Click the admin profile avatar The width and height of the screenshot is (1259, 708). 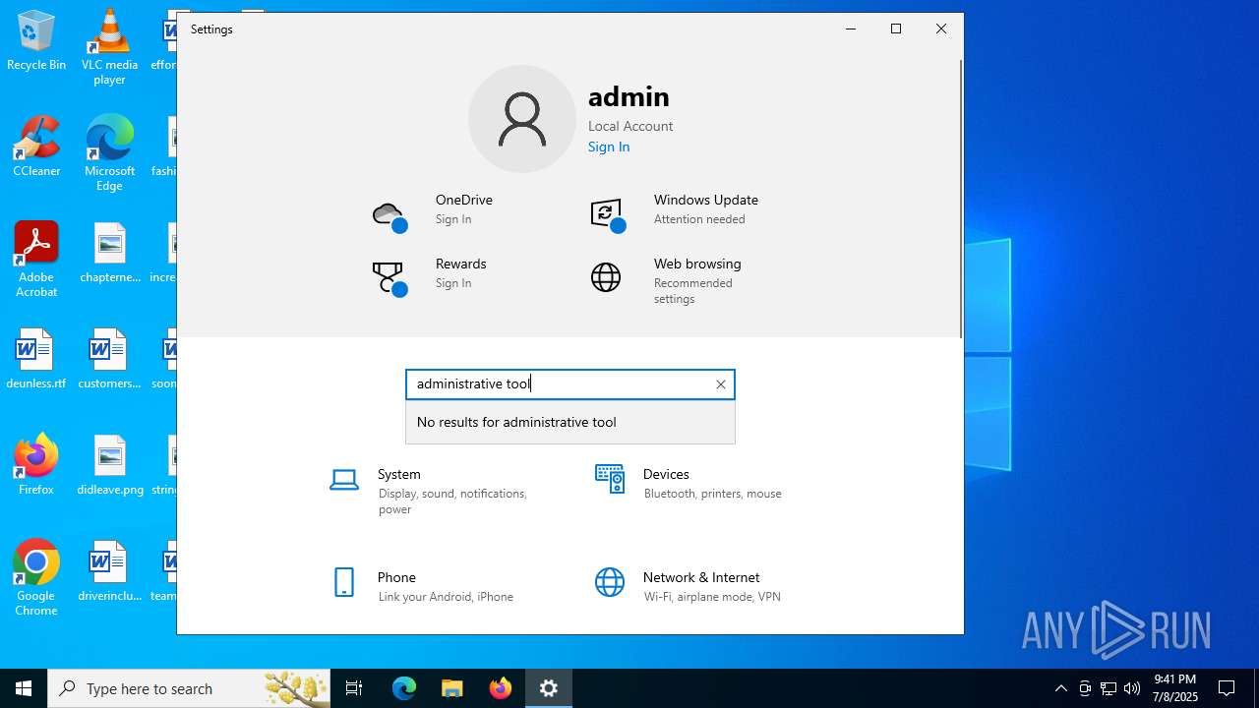tap(522, 119)
